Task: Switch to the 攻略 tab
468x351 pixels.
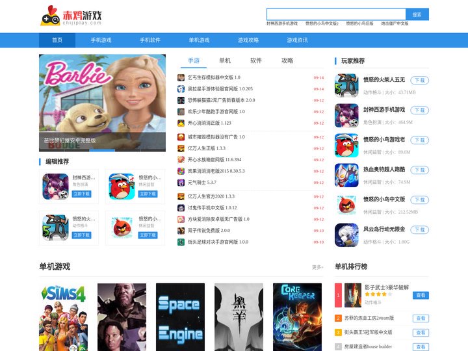Action: 287,60
